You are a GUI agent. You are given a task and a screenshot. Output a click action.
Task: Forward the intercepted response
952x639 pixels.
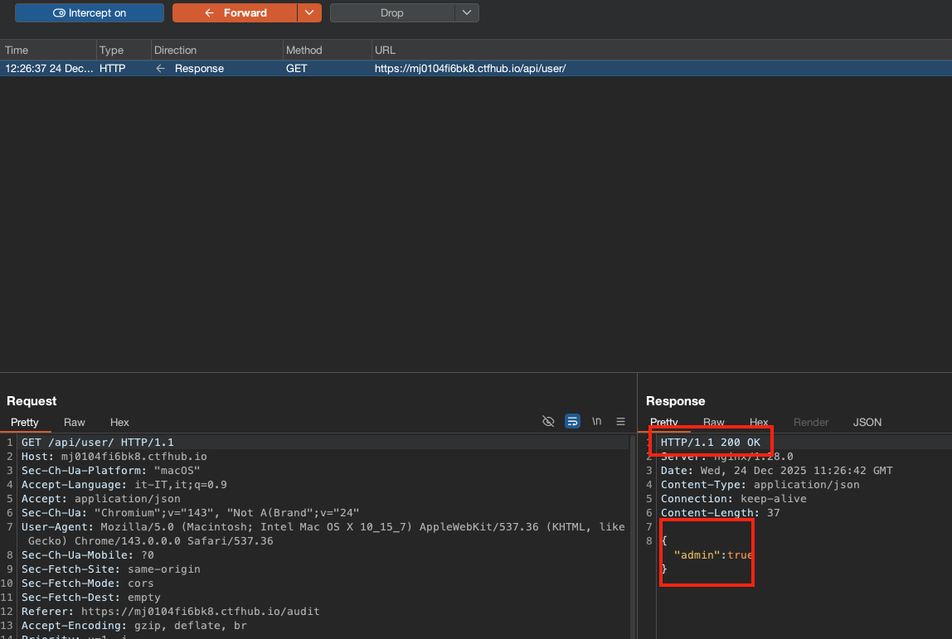pyautogui.click(x=235, y=13)
